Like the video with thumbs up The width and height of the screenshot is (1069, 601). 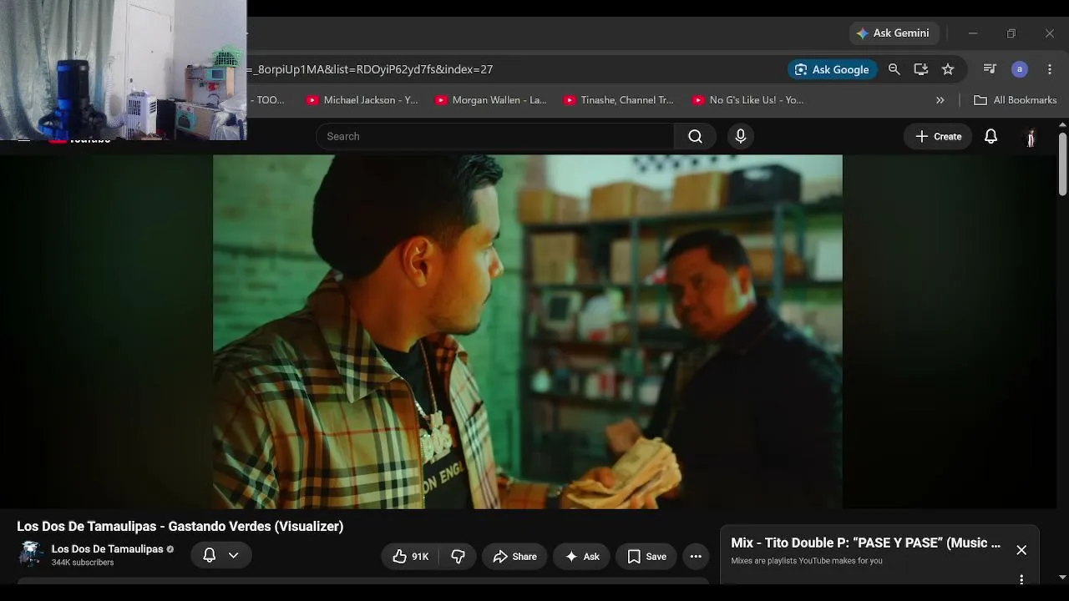(x=410, y=557)
